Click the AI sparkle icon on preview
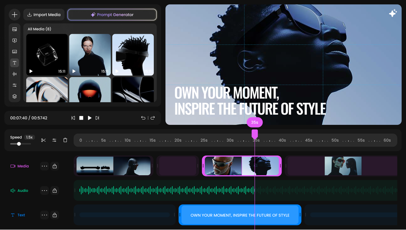 click(393, 13)
